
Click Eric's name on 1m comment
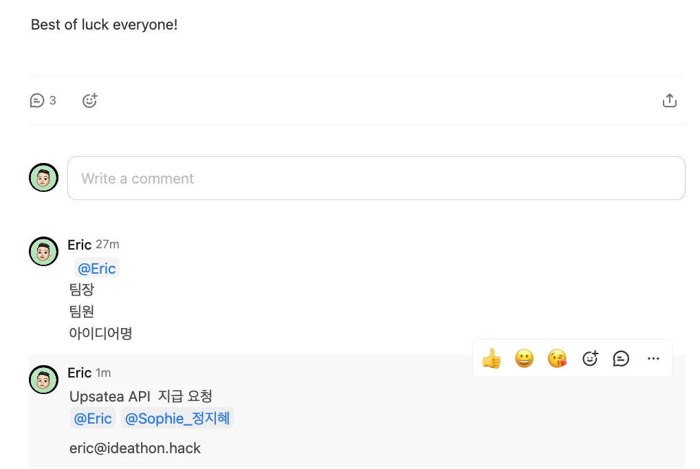(79, 373)
